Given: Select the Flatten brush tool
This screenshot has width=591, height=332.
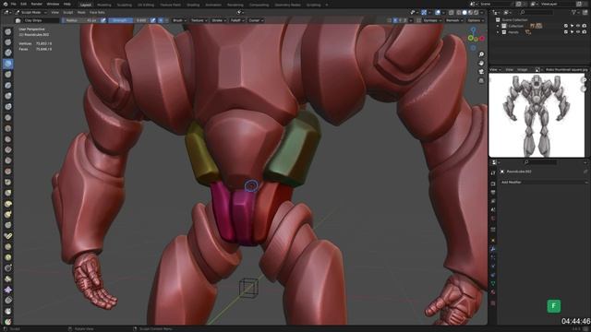Looking at the screenshot, I should 8,139.
